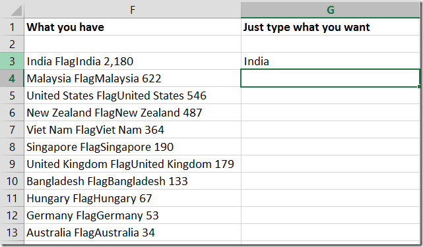The image size is (423, 247).
Task: Click the fill handle of cell G4
Action: click(x=418, y=86)
